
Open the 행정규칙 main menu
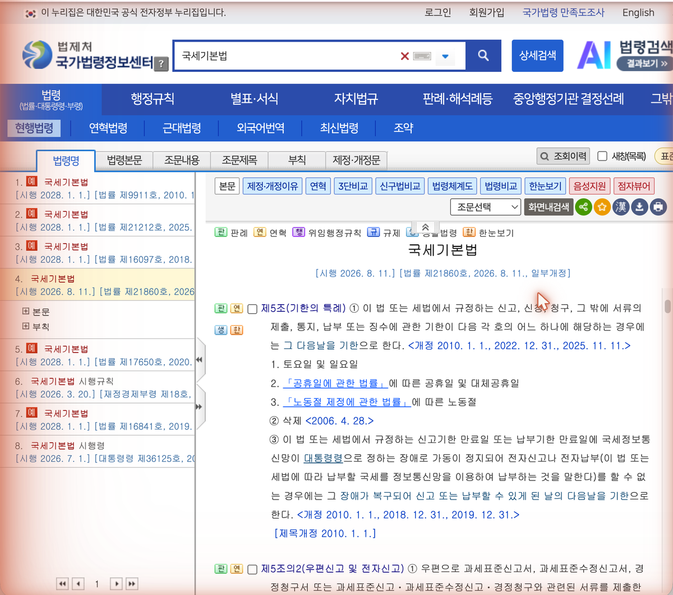pyautogui.click(x=153, y=99)
